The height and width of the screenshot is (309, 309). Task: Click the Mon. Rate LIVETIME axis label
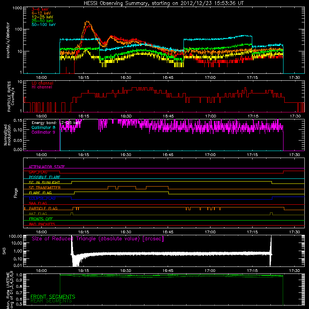[10, 290]
